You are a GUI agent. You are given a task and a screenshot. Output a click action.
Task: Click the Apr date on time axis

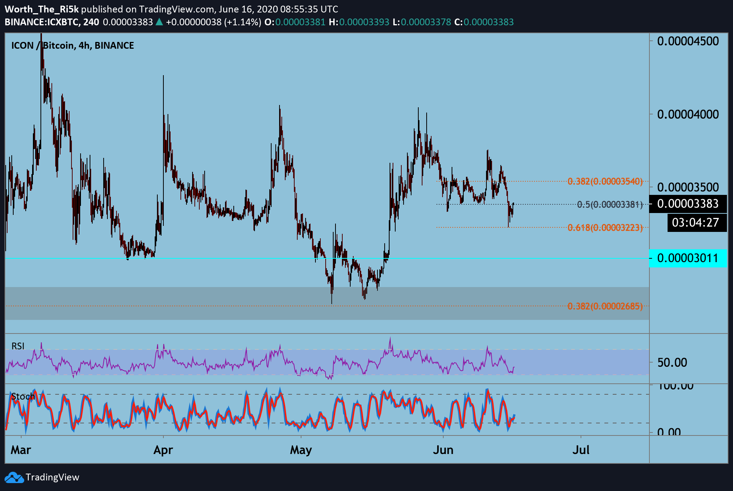pos(163,450)
